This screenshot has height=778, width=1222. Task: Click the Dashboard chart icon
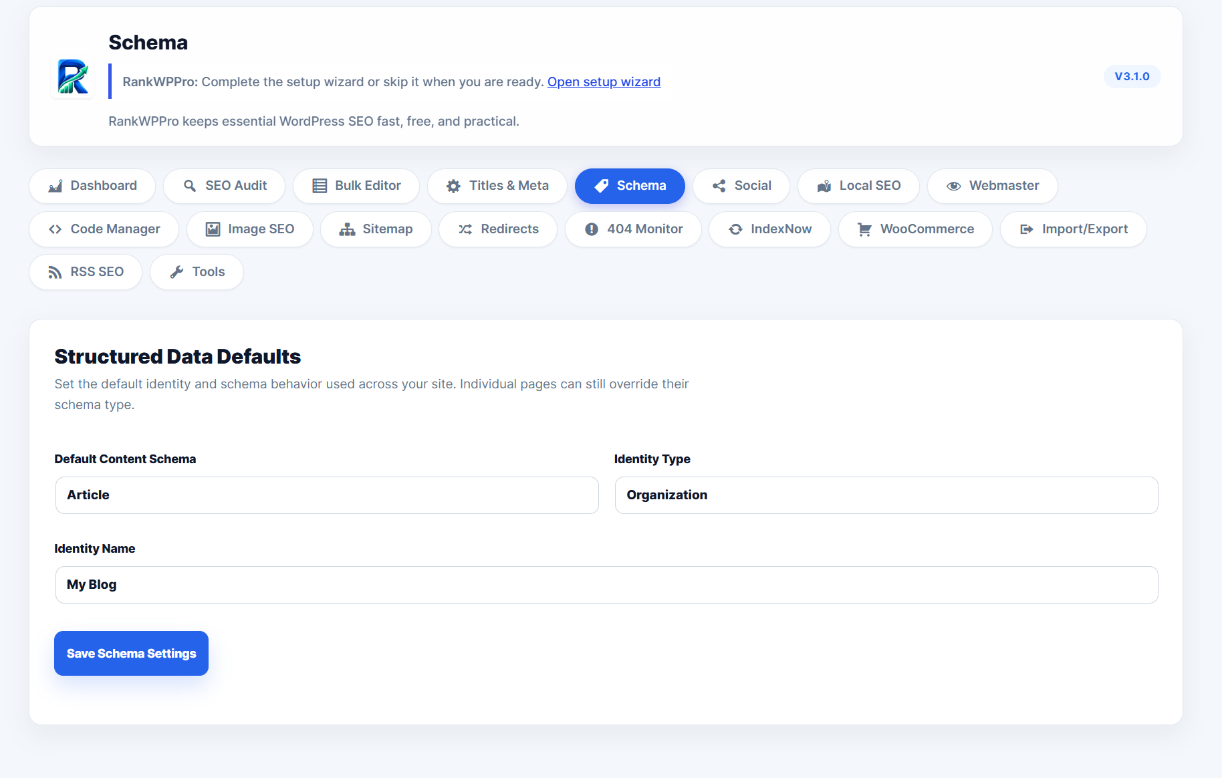coord(55,186)
